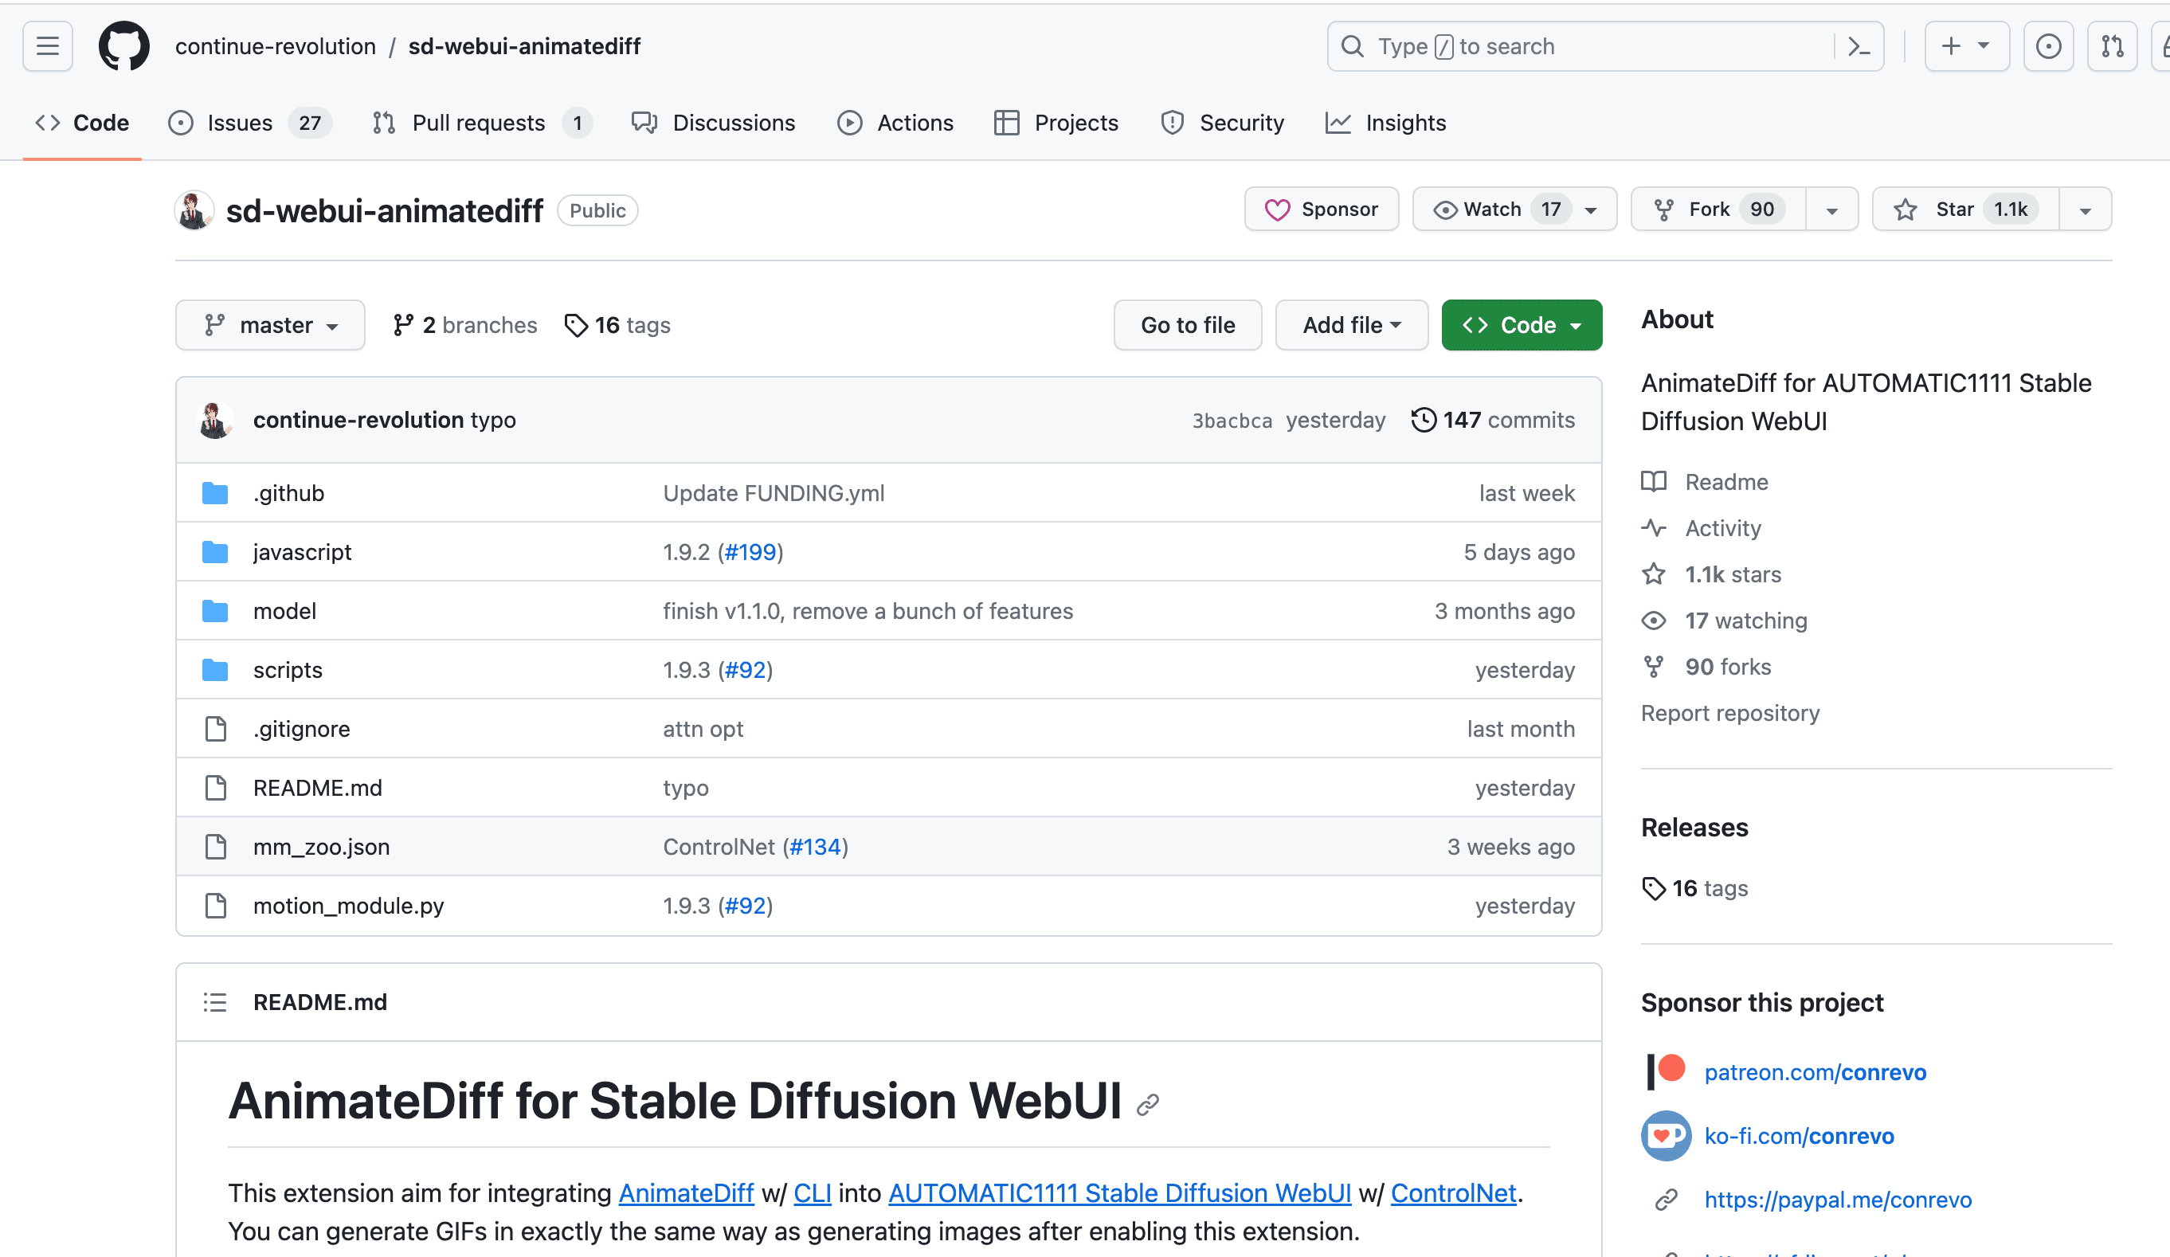Image resolution: width=2170 pixels, height=1257 pixels.
Task: Open the Actions tab
Action: (x=895, y=123)
